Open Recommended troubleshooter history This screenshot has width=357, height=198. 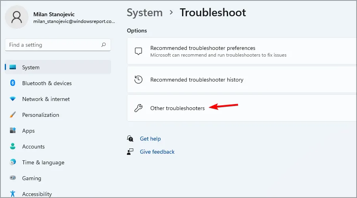coord(197,80)
